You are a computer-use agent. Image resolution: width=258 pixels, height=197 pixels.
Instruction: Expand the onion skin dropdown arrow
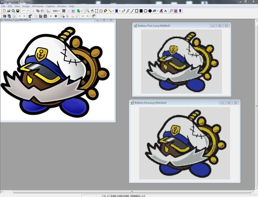click(82, 11)
